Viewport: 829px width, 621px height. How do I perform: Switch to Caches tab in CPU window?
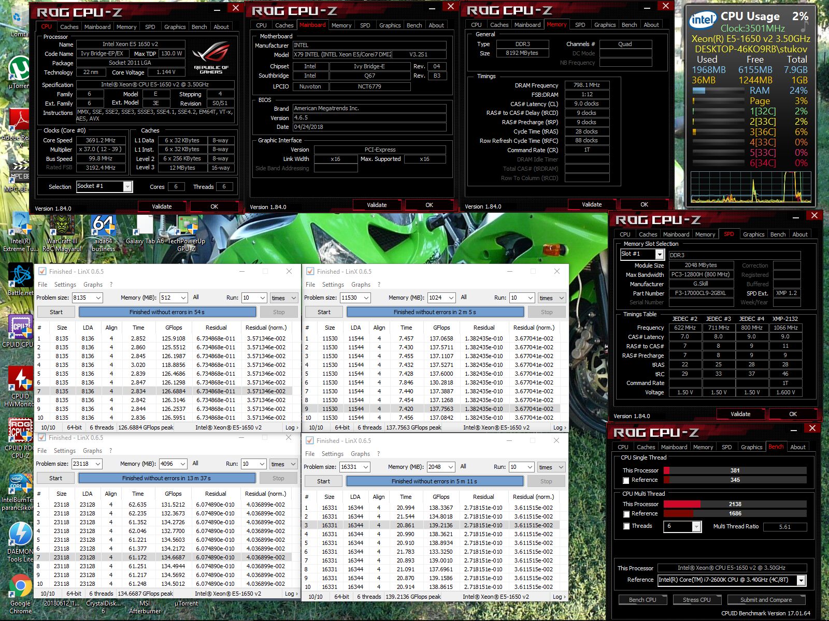(x=69, y=27)
